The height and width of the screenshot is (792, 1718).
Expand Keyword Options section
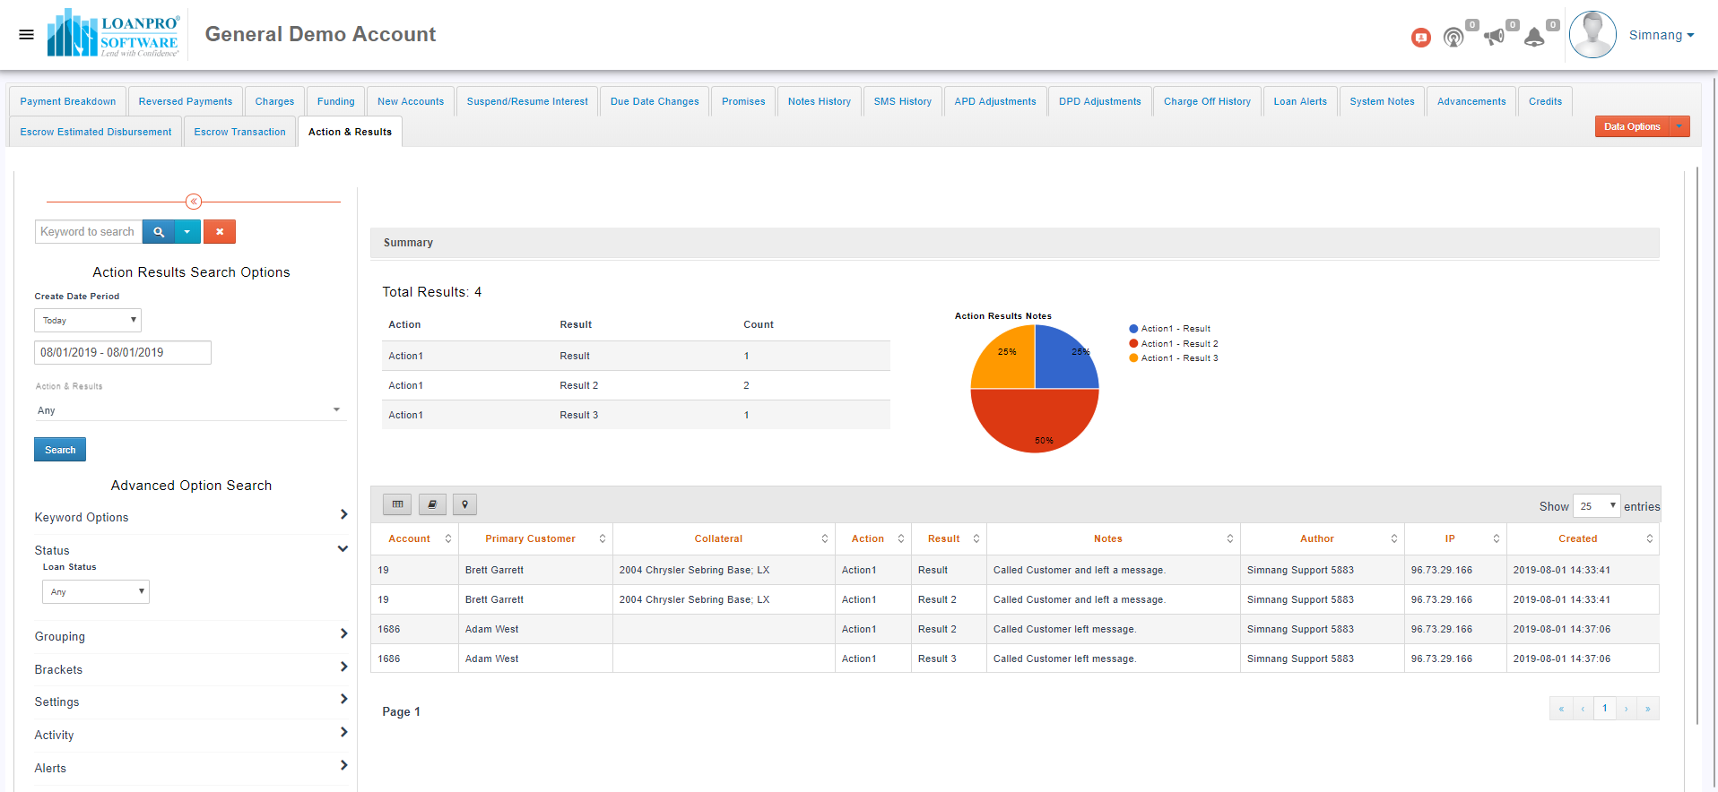click(191, 517)
